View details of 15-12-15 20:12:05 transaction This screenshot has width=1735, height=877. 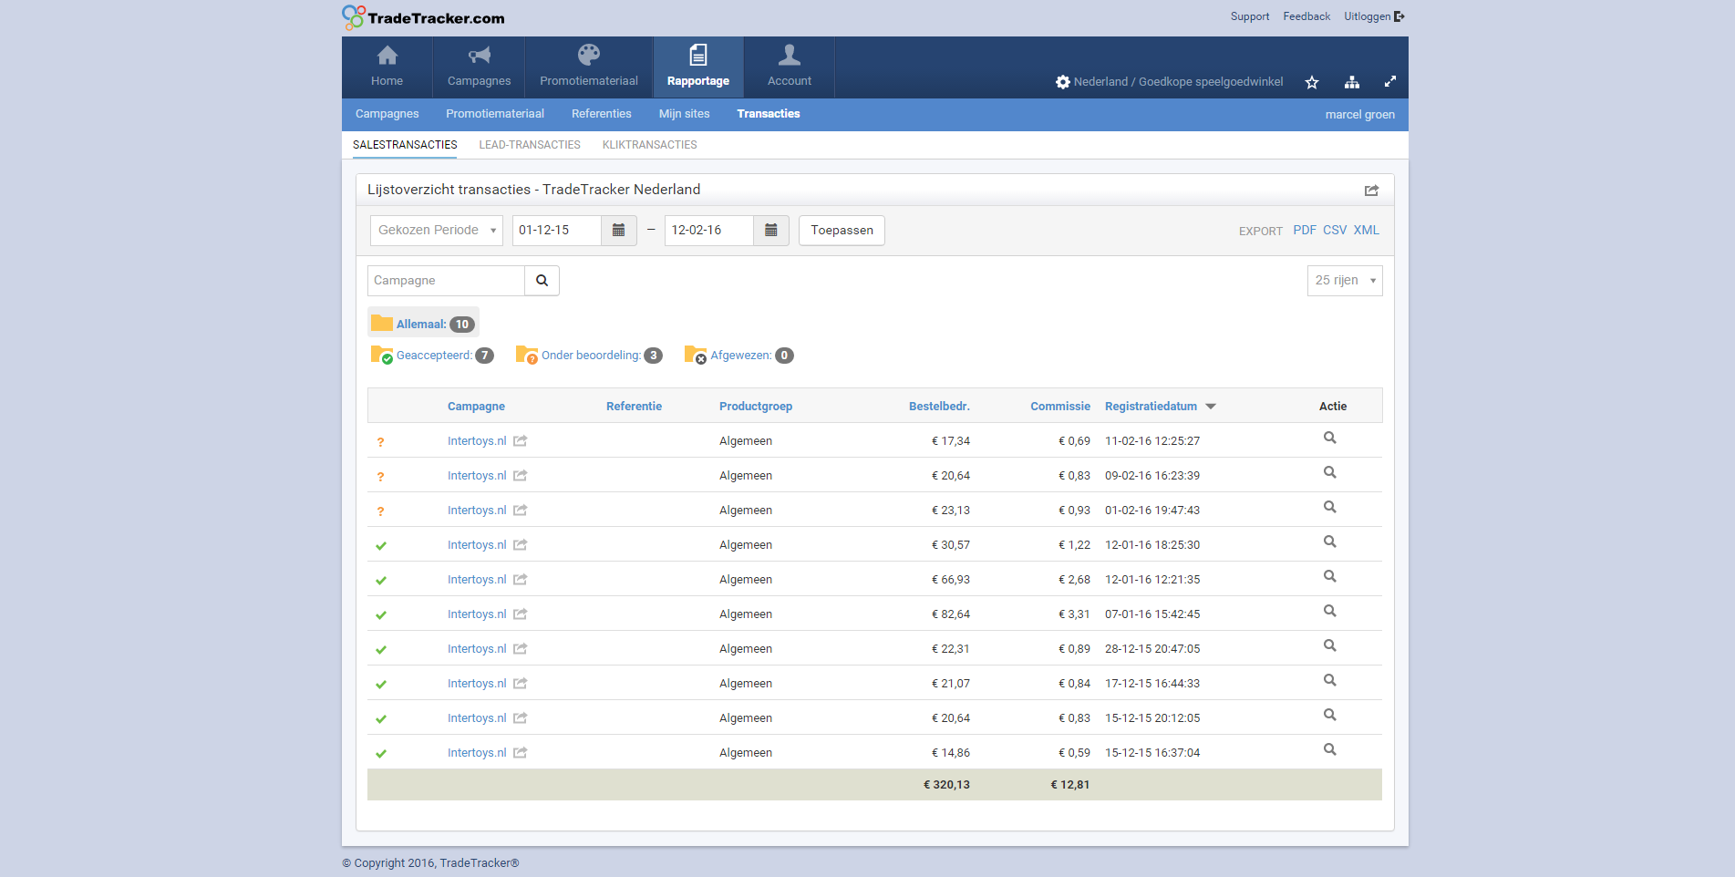point(1330,715)
